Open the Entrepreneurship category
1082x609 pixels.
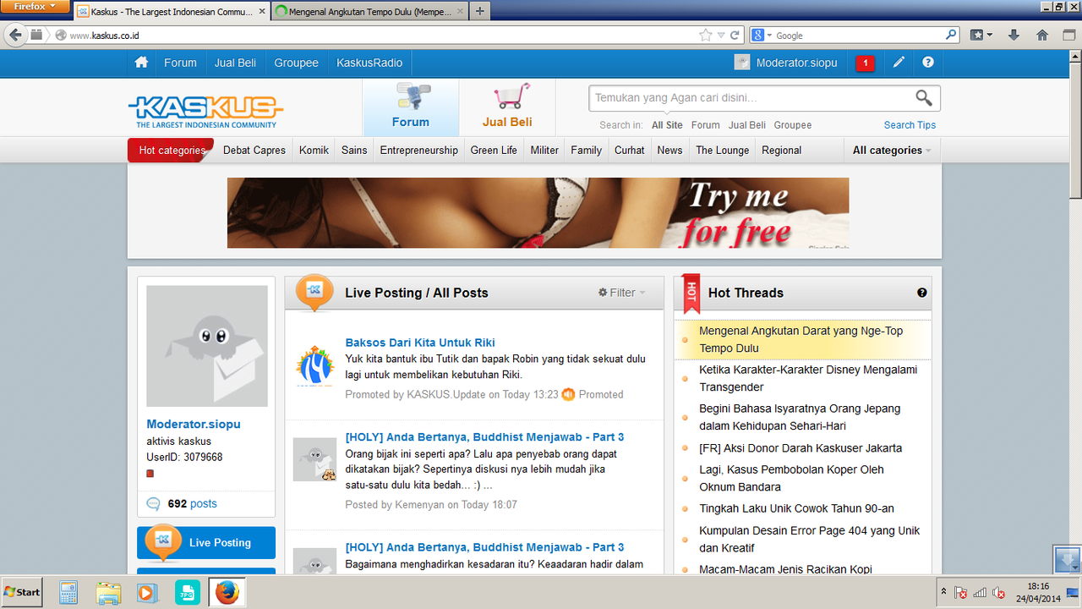[418, 151]
